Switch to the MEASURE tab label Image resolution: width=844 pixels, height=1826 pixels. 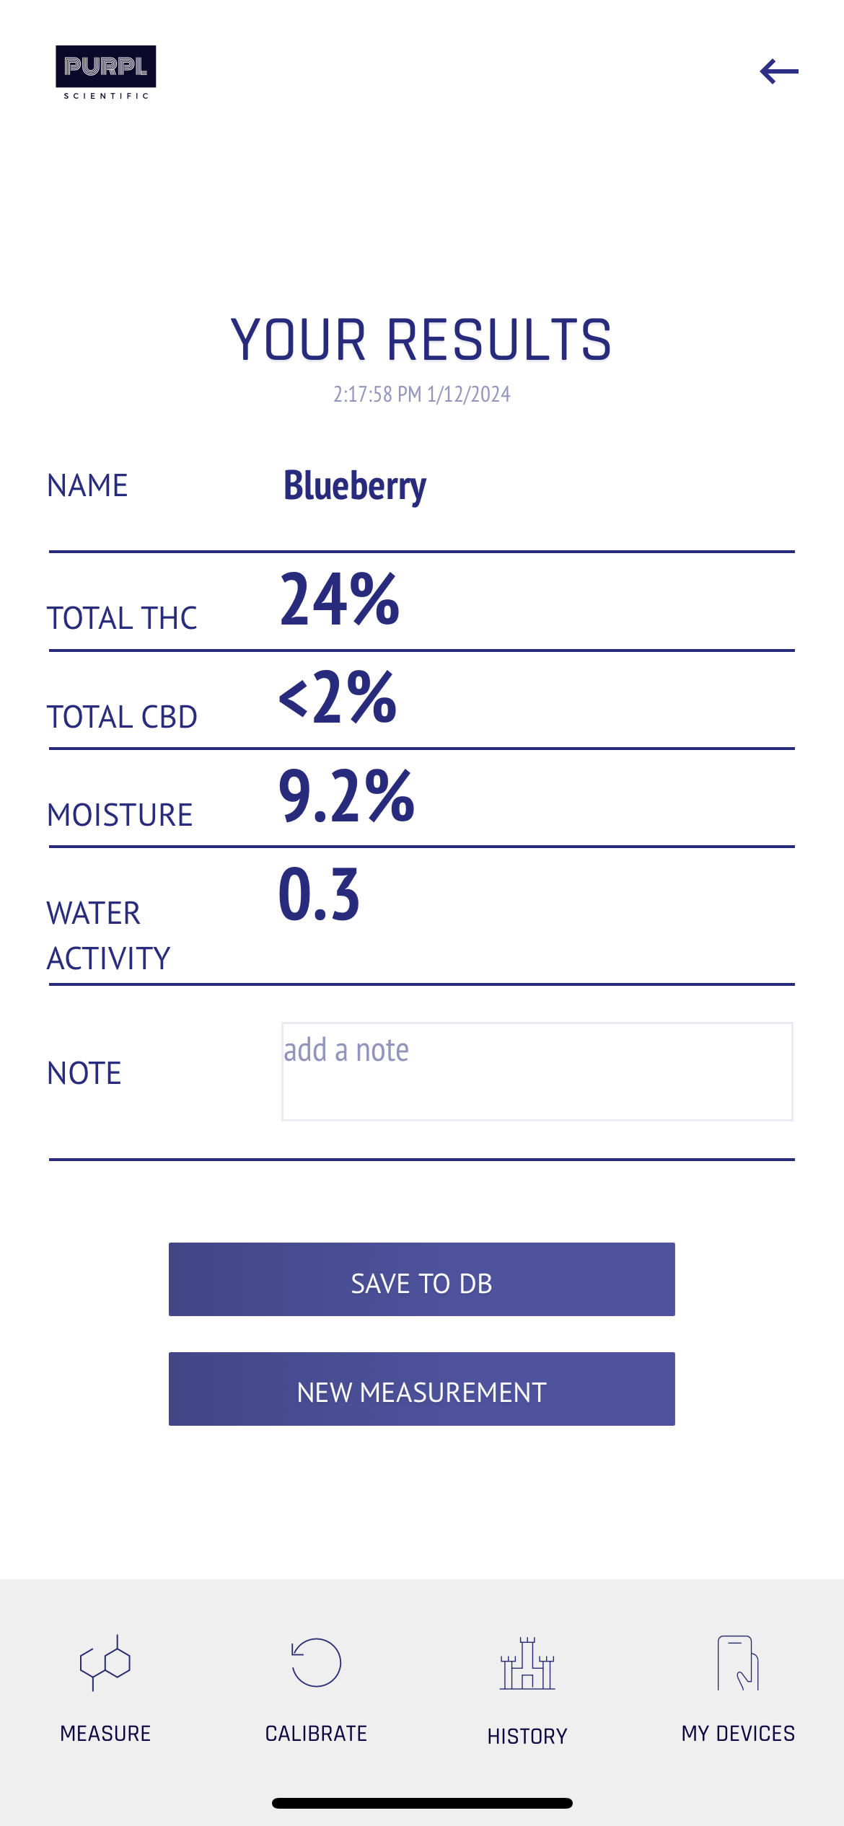coord(105,1733)
